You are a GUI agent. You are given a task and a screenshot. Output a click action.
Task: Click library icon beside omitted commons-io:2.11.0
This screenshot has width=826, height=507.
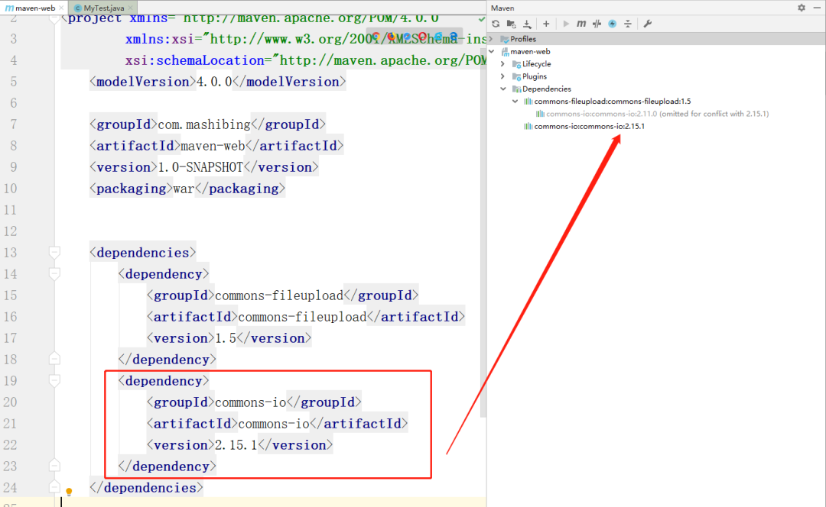point(540,114)
